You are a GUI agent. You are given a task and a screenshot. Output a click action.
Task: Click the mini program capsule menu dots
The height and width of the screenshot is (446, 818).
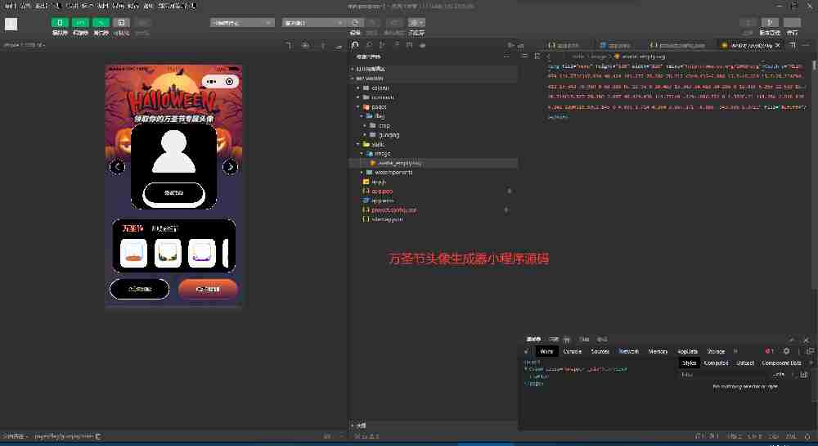click(211, 81)
